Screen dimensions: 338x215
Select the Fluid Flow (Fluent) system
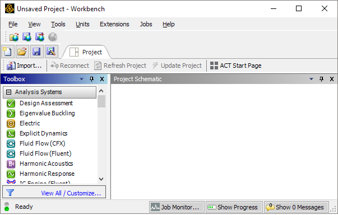[45, 153]
